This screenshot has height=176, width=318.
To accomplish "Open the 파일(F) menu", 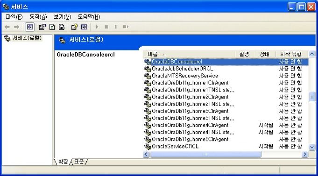I will click(14, 17).
